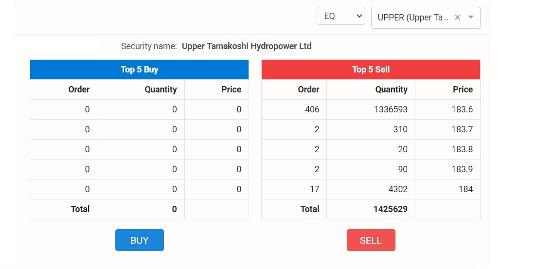Click the sell price 183.7 cell
555x269 pixels.
pyautogui.click(x=448, y=129)
